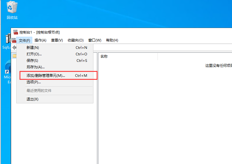This screenshot has height=164, width=232.
Task: Click the back arrow toolbar icon
Action: coord(14,48)
